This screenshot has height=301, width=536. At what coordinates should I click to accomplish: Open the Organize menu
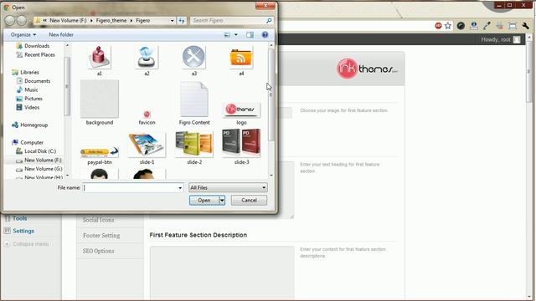23,35
